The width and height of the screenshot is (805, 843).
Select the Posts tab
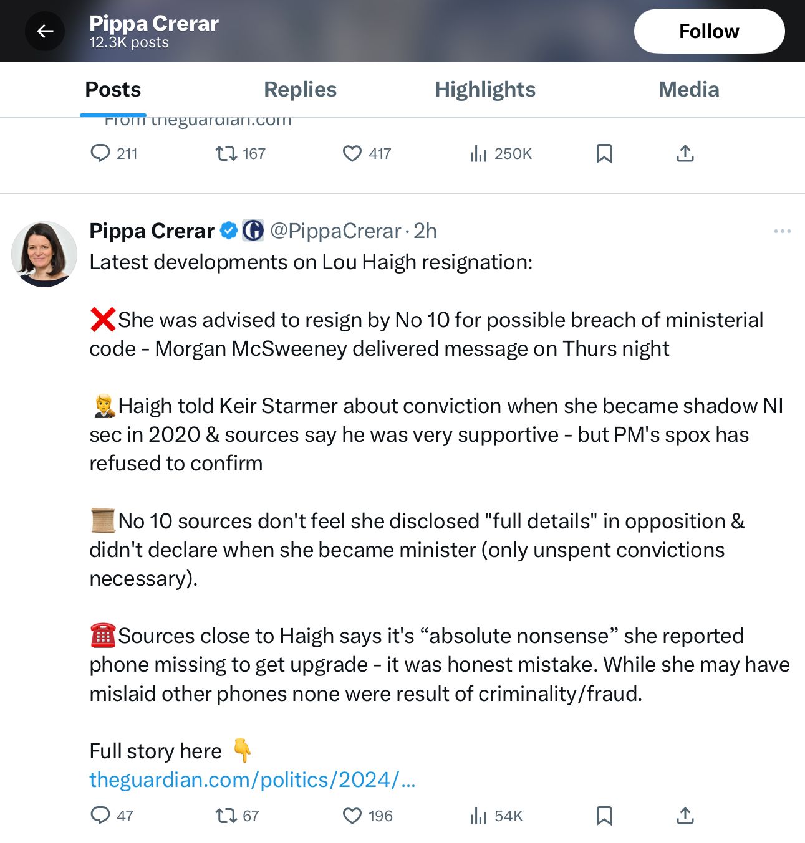[x=113, y=90]
